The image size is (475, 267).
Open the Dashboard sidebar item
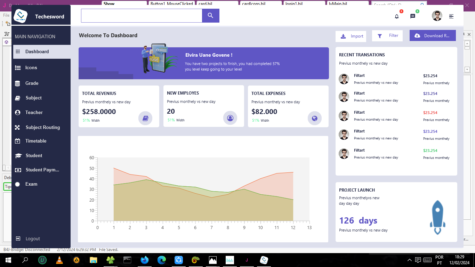point(42,51)
